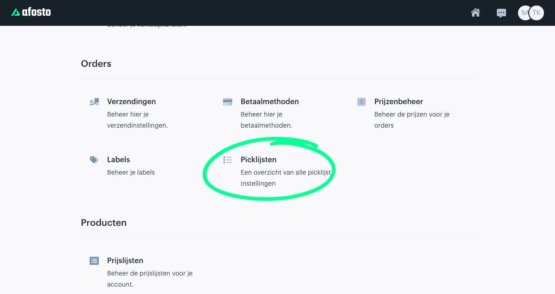Open the Labels management link

pyautogui.click(x=119, y=159)
